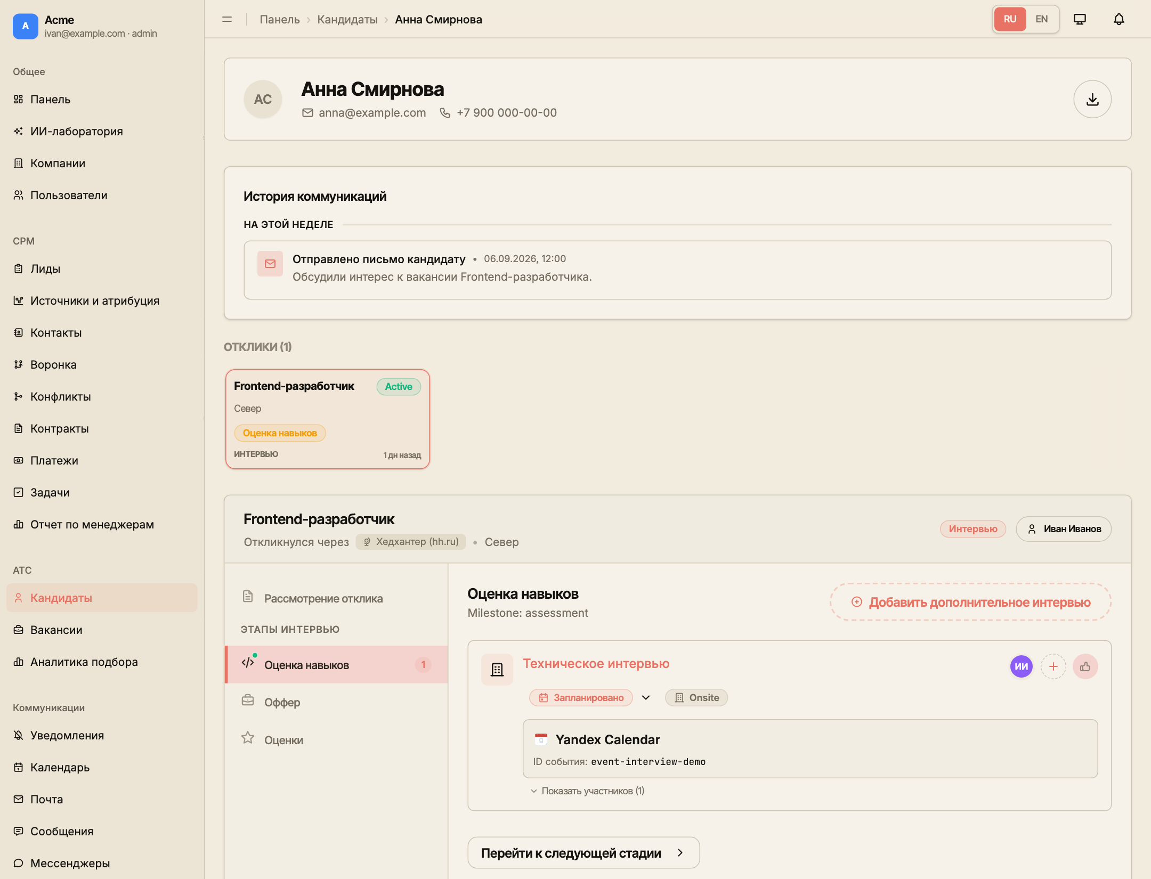
Task: Click the phone icon next to phone number
Action: pos(445,113)
